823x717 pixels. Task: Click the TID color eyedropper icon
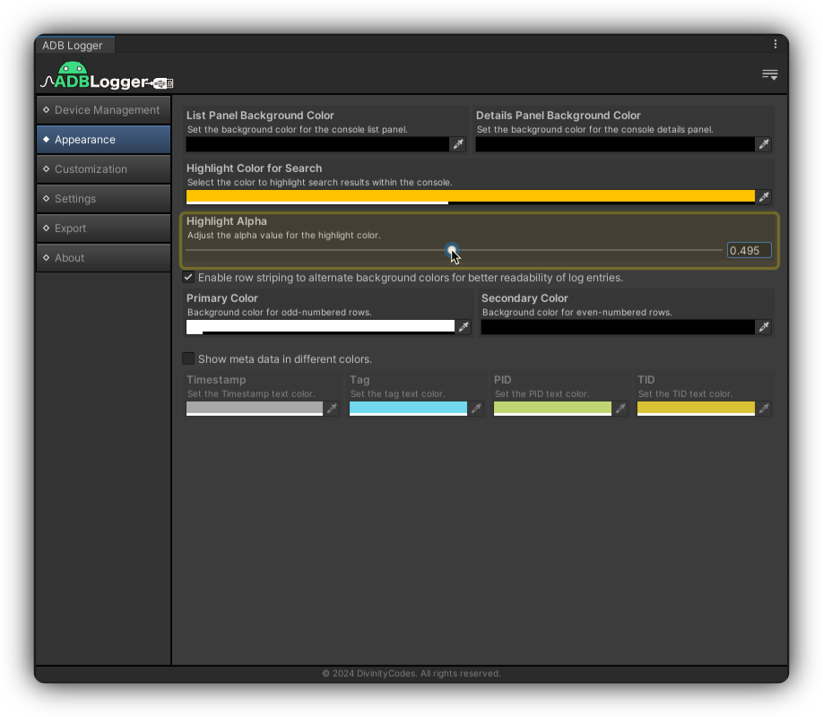click(x=763, y=409)
